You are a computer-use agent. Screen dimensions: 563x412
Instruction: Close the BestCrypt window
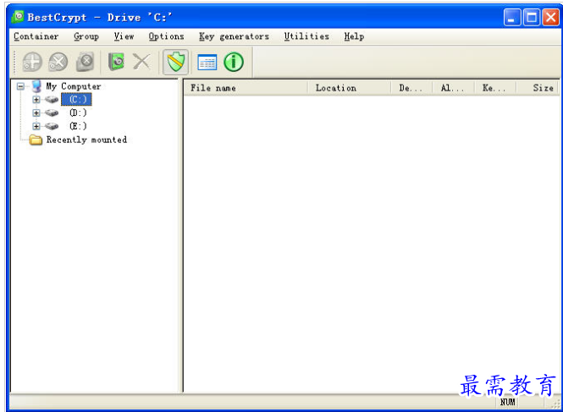click(x=550, y=18)
